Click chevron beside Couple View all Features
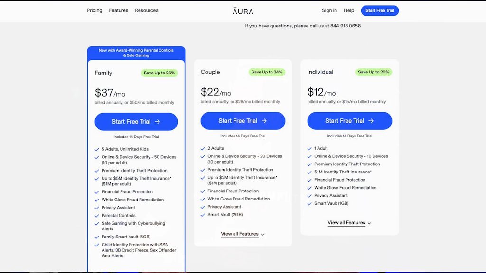Image resolution: width=486 pixels, height=273 pixels. coord(262,234)
